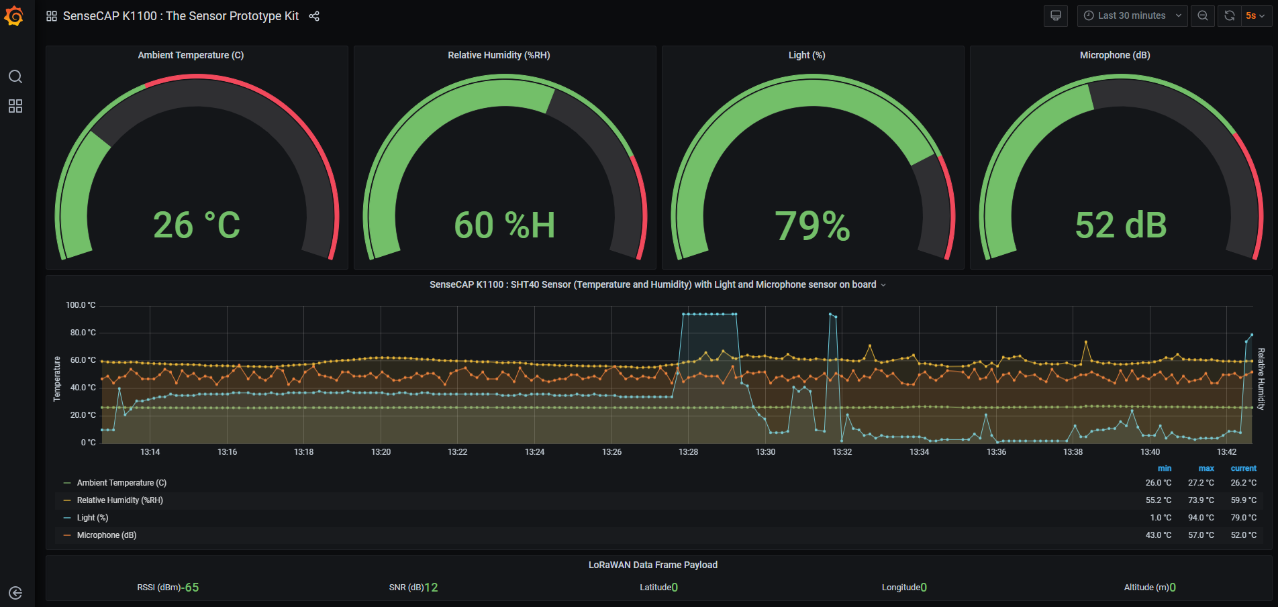This screenshot has width=1278, height=607.
Task: Refresh the dashboard now
Action: (x=1229, y=15)
